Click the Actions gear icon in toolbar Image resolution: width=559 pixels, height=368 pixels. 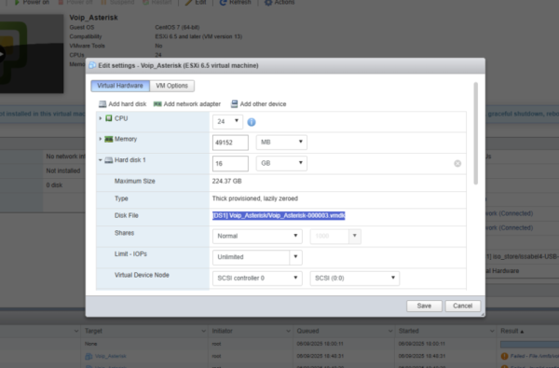[268, 2]
